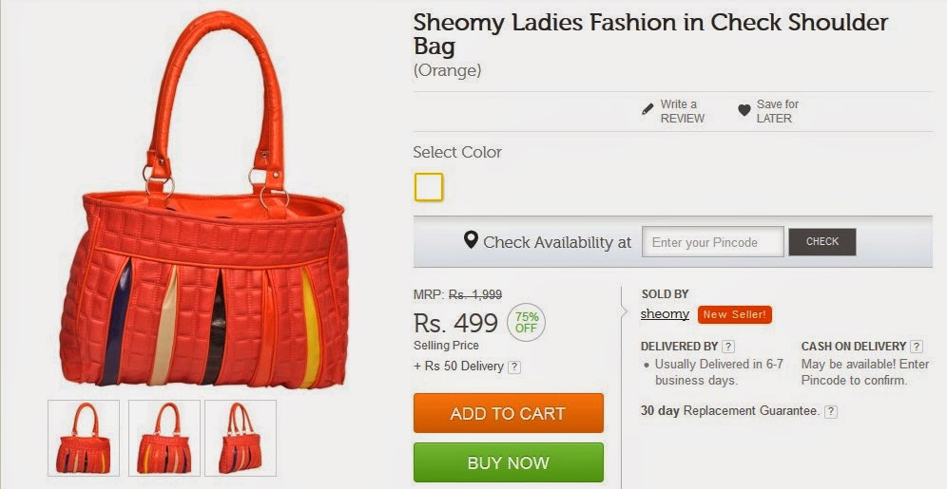Open the question mark next to Cash on Delivery

tap(917, 347)
